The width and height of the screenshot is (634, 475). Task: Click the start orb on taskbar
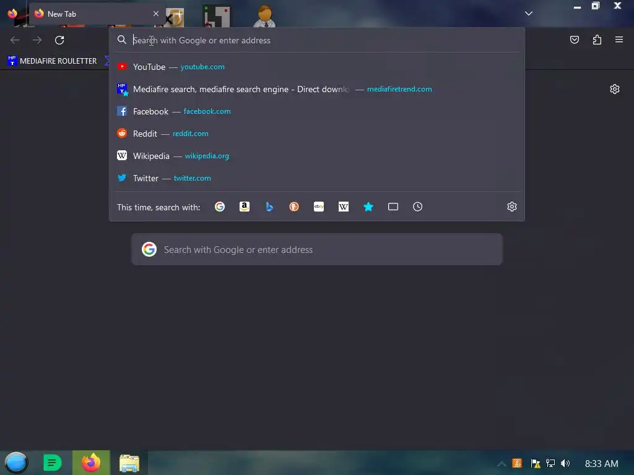pos(16,463)
